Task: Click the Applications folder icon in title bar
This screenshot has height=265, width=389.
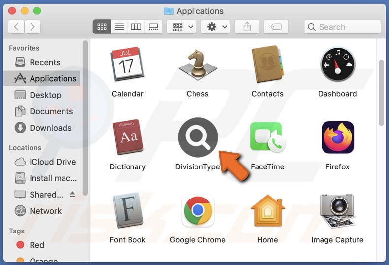Action: (x=169, y=11)
